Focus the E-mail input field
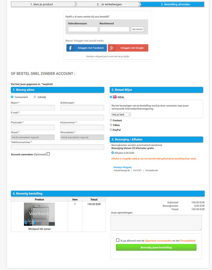This screenshot has height=270, width=212. tap(58, 117)
